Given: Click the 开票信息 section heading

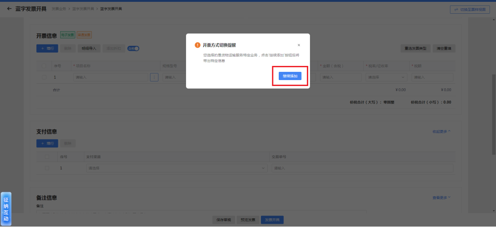Looking at the screenshot, I should click(x=47, y=36).
